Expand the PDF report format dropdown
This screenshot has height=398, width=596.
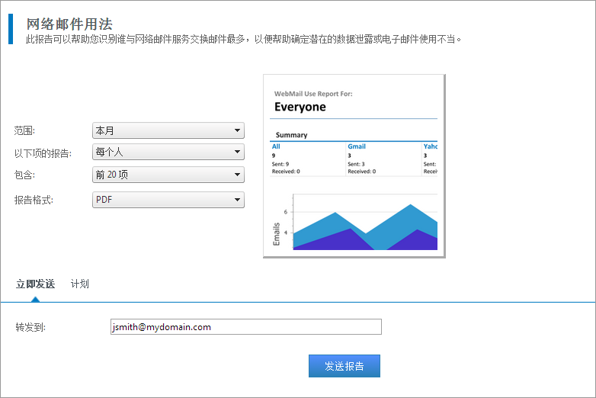(168, 200)
